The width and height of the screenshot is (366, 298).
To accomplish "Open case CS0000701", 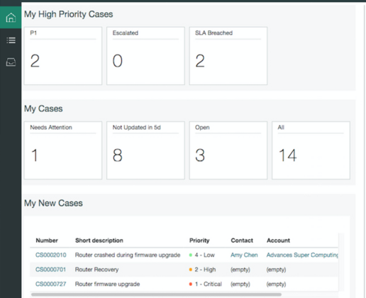I will pyautogui.click(x=50, y=270).
